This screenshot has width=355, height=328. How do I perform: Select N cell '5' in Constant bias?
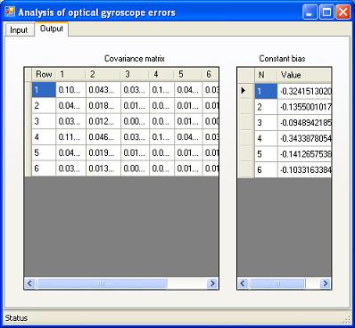click(x=266, y=154)
